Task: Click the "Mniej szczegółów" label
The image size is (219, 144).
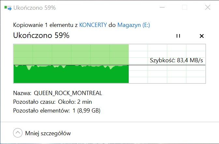Action: point(48,133)
